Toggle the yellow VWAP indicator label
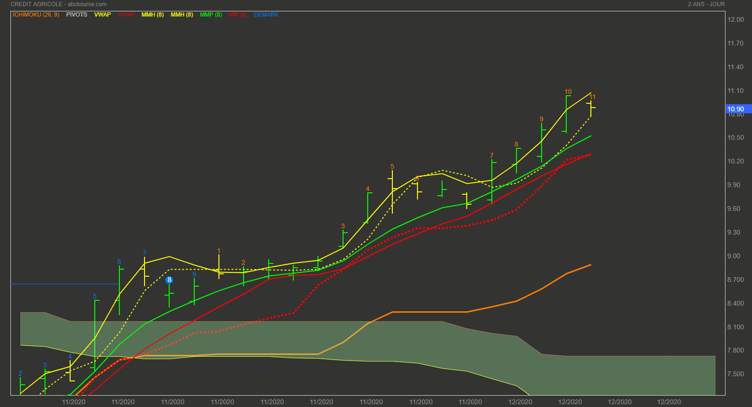The image size is (752, 407). click(x=102, y=15)
